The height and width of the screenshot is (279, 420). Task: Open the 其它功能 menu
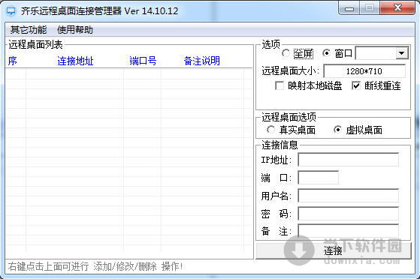point(29,30)
